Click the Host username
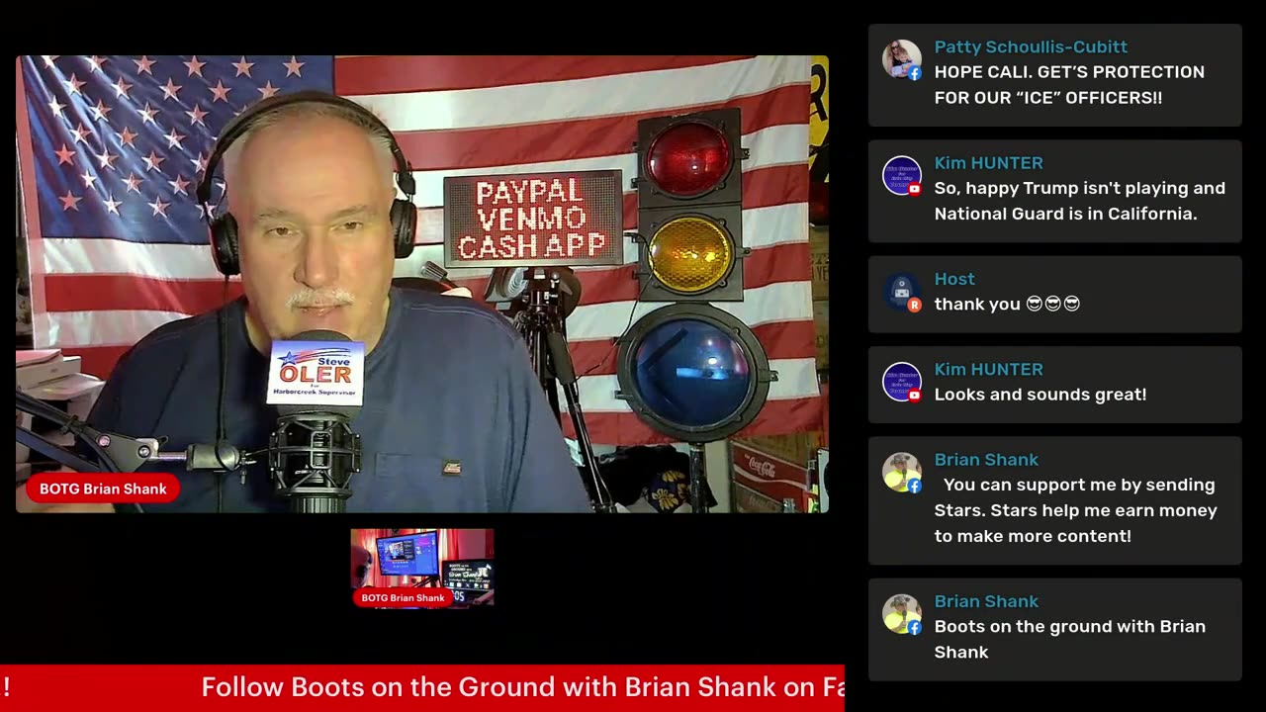The width and height of the screenshot is (1266, 712). [954, 279]
